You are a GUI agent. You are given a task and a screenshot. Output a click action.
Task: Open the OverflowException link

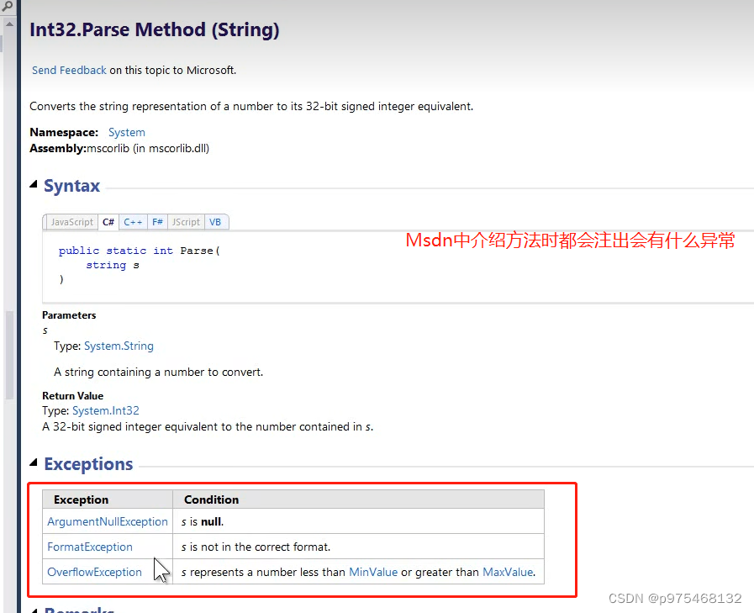94,572
